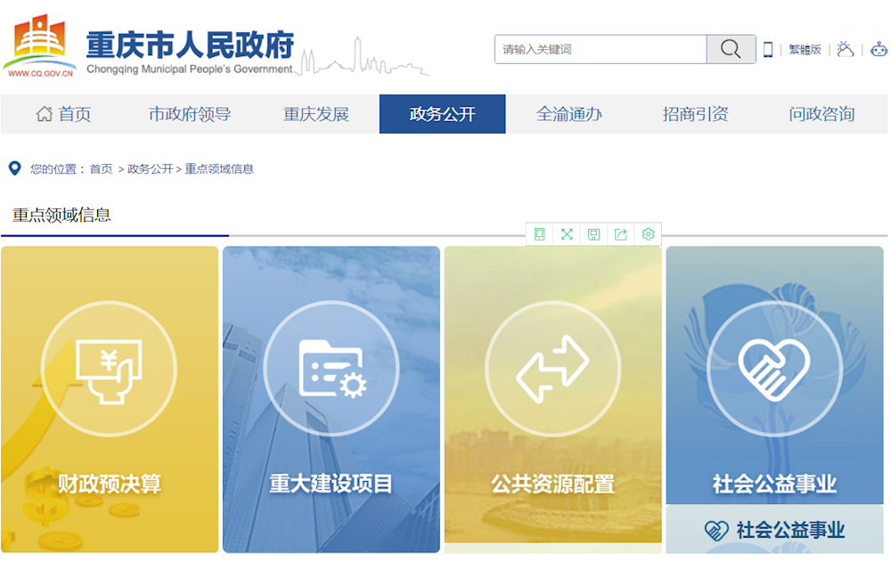The height and width of the screenshot is (561, 891).
Task: Open the 公共资源配置 card
Action: click(552, 399)
